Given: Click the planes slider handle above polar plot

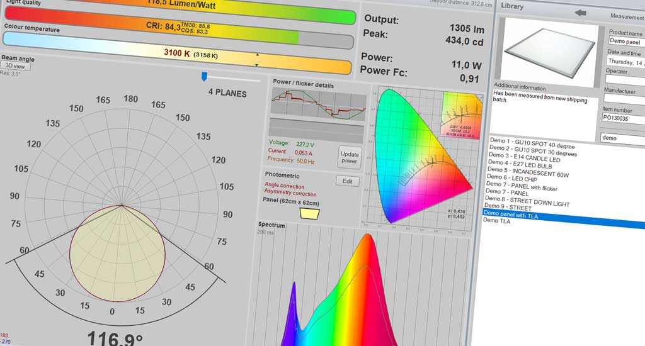Looking at the screenshot, I should (x=204, y=76).
